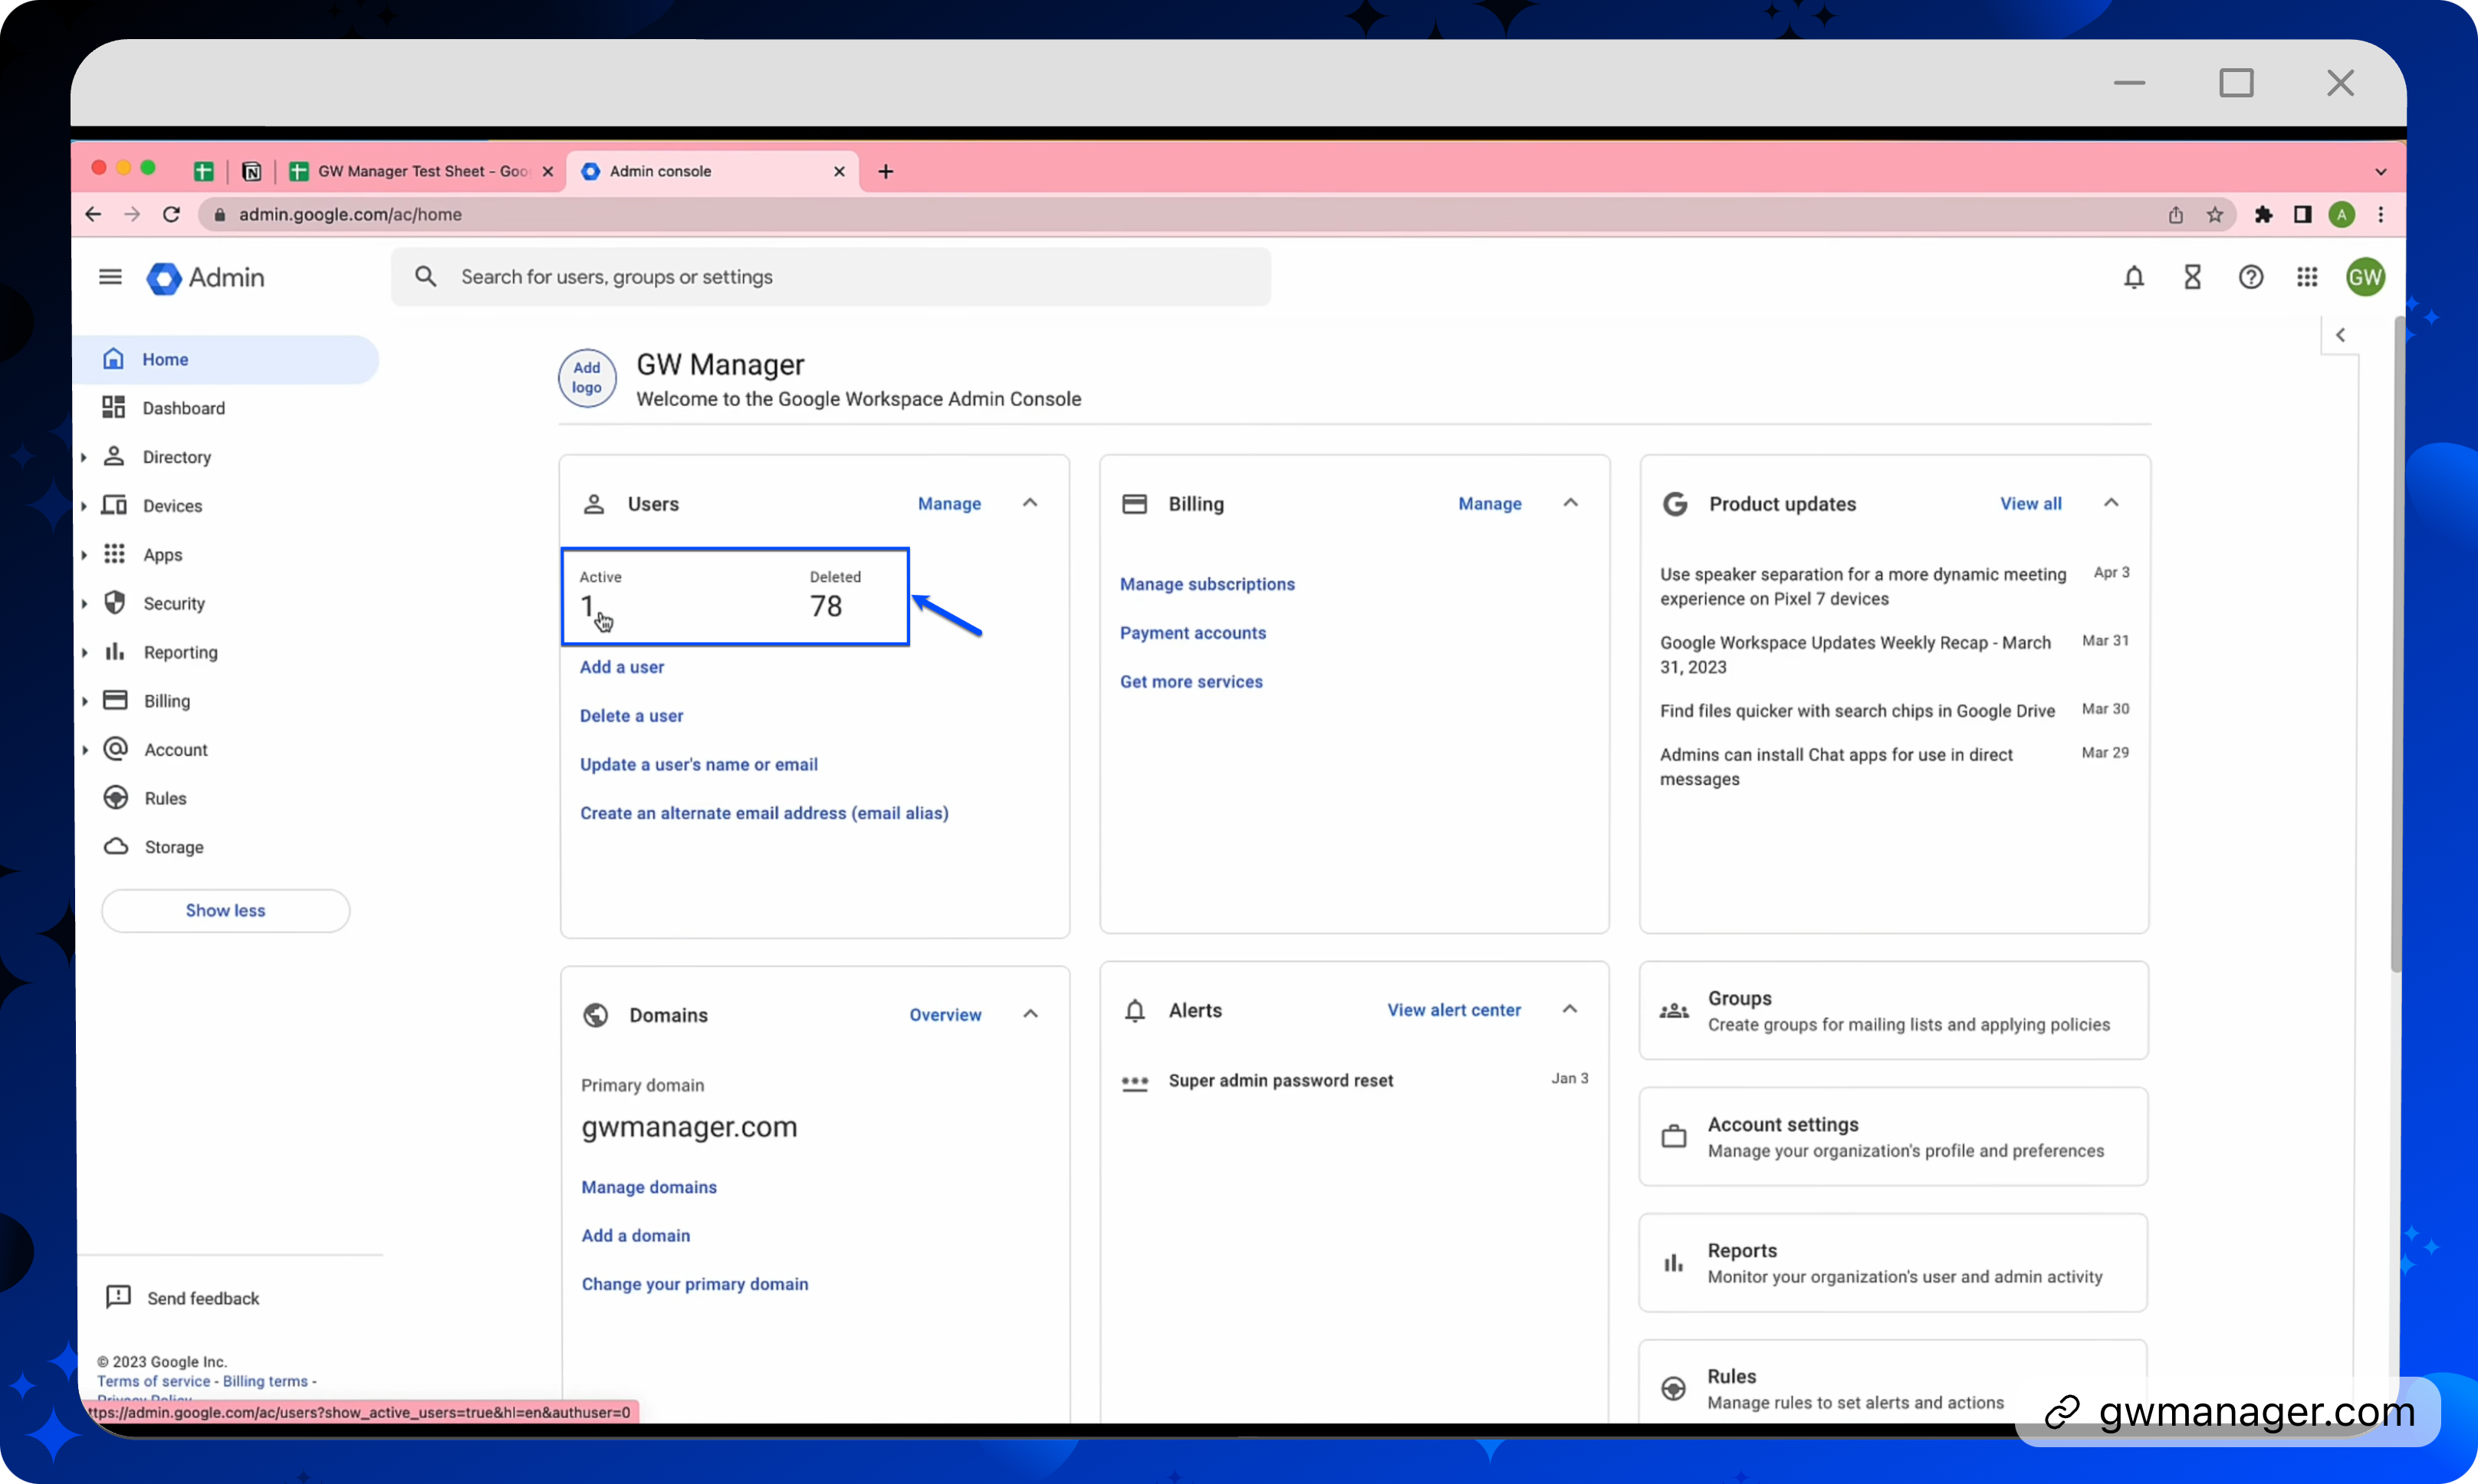
Task: Click the Send feedback icon
Action: pyautogui.click(x=118, y=1296)
